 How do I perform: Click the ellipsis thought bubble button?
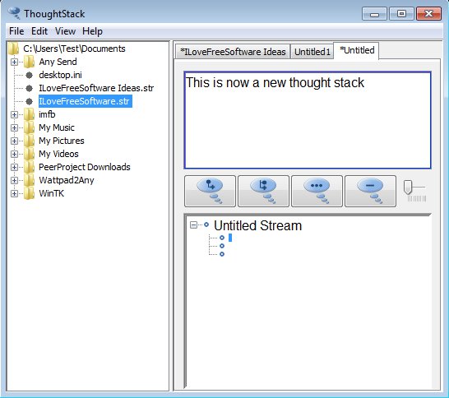click(317, 191)
